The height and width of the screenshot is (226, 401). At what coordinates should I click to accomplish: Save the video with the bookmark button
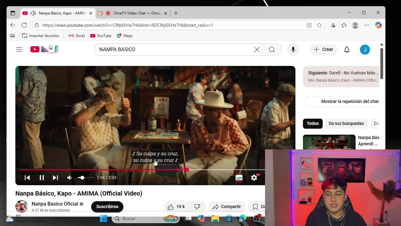257,207
